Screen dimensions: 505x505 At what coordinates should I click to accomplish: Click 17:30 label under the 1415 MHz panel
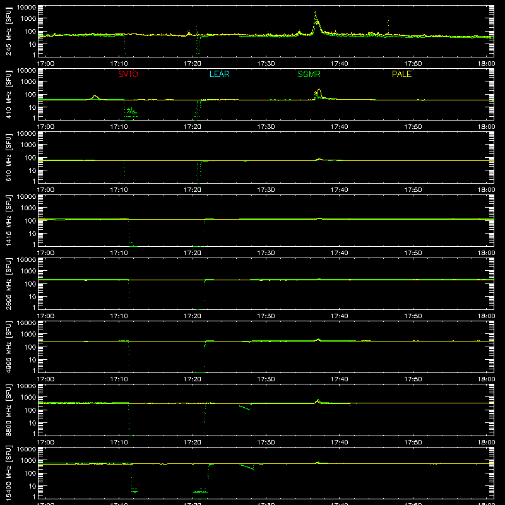[x=266, y=253]
